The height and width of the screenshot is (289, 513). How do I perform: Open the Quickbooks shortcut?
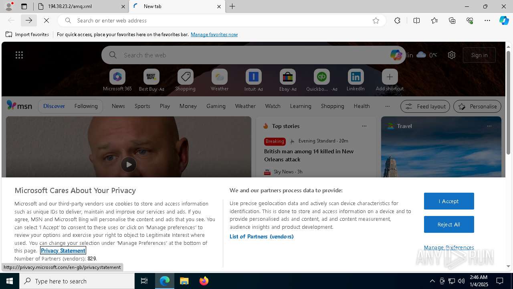pos(322,80)
